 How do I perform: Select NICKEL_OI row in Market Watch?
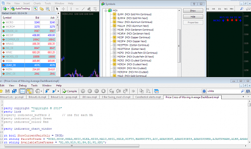click(29, 57)
